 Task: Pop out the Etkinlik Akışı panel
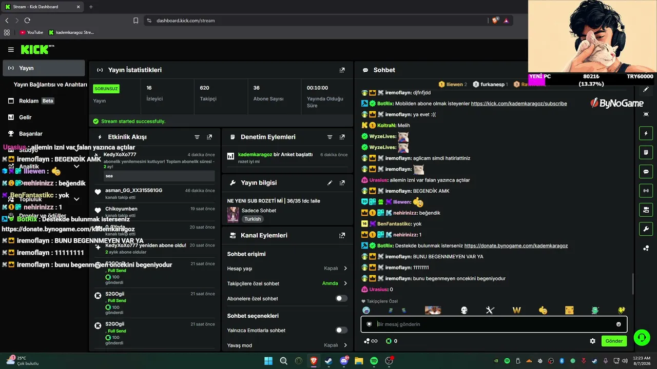(x=209, y=137)
